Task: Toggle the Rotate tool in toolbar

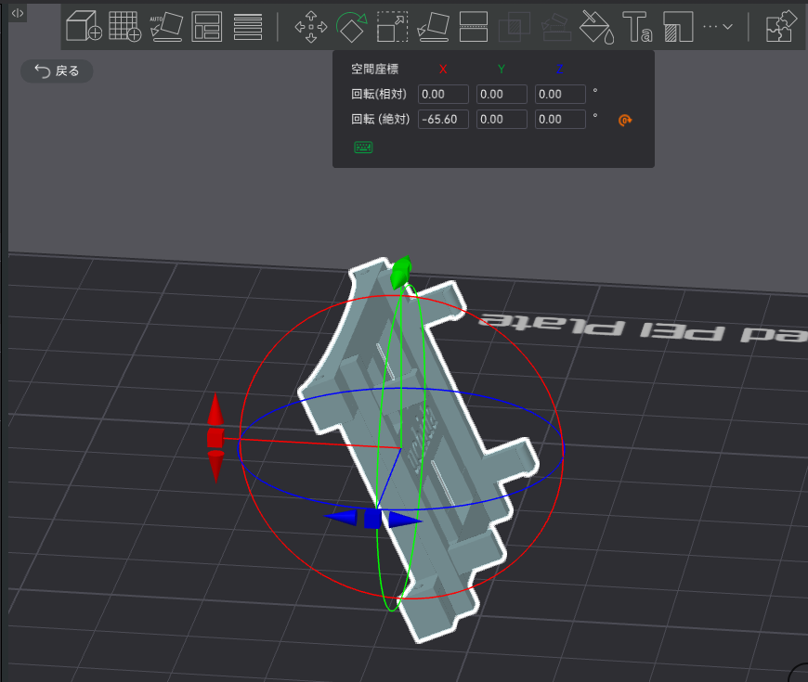Action: (351, 26)
